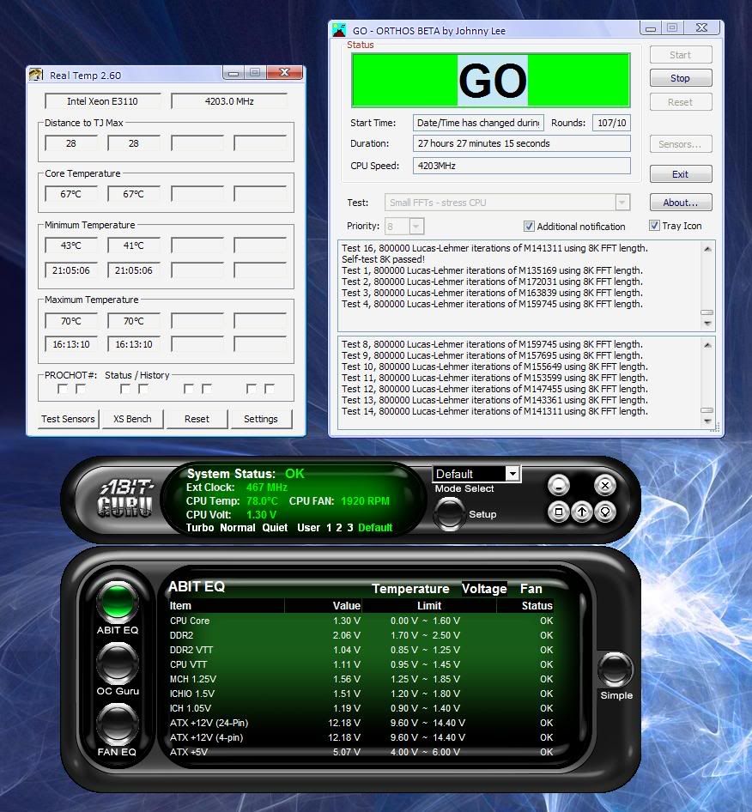This screenshot has height=812, width=752.
Task: Click the ICHIO 1.5V row in ABIT EQ
Action: pyautogui.click(x=361, y=694)
